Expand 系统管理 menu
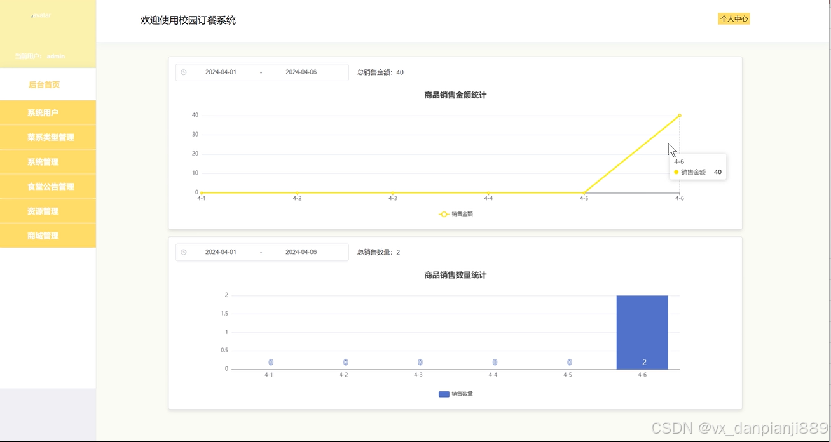The height and width of the screenshot is (442, 831). [48, 162]
